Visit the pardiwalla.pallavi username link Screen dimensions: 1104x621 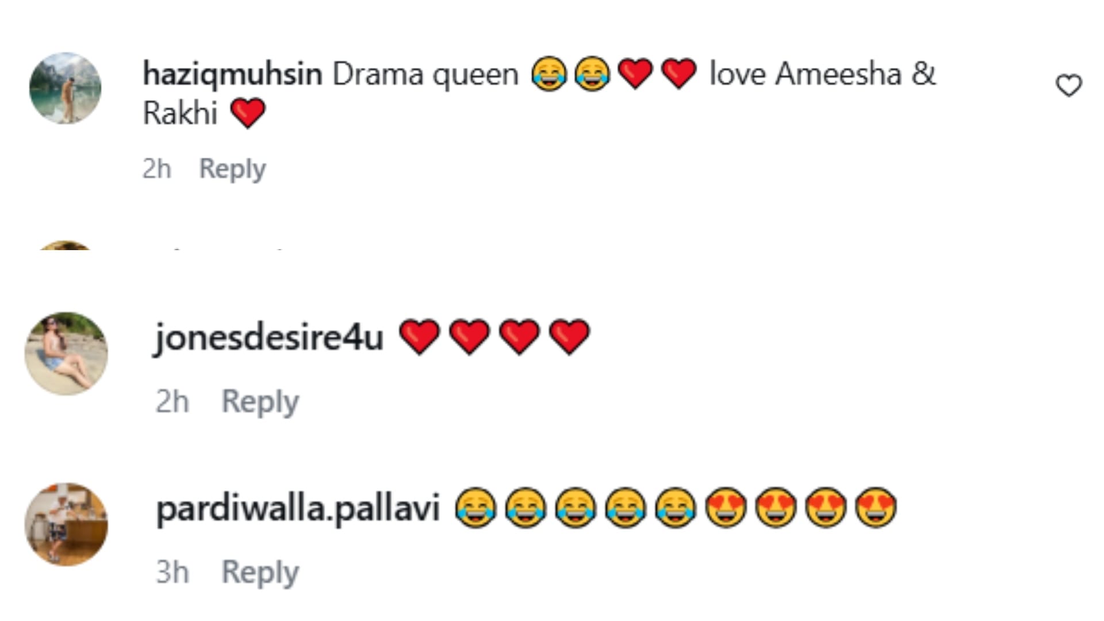(298, 509)
